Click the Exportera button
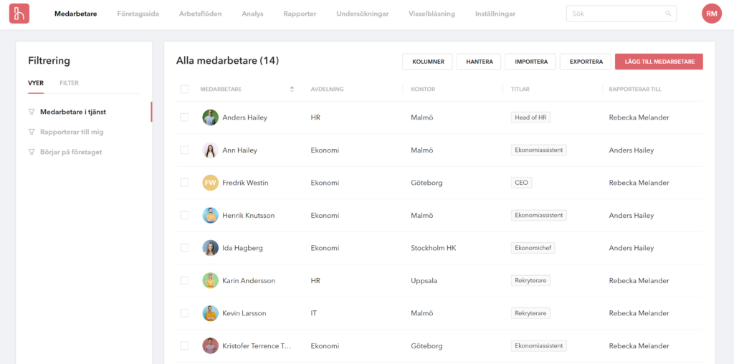 (586, 62)
